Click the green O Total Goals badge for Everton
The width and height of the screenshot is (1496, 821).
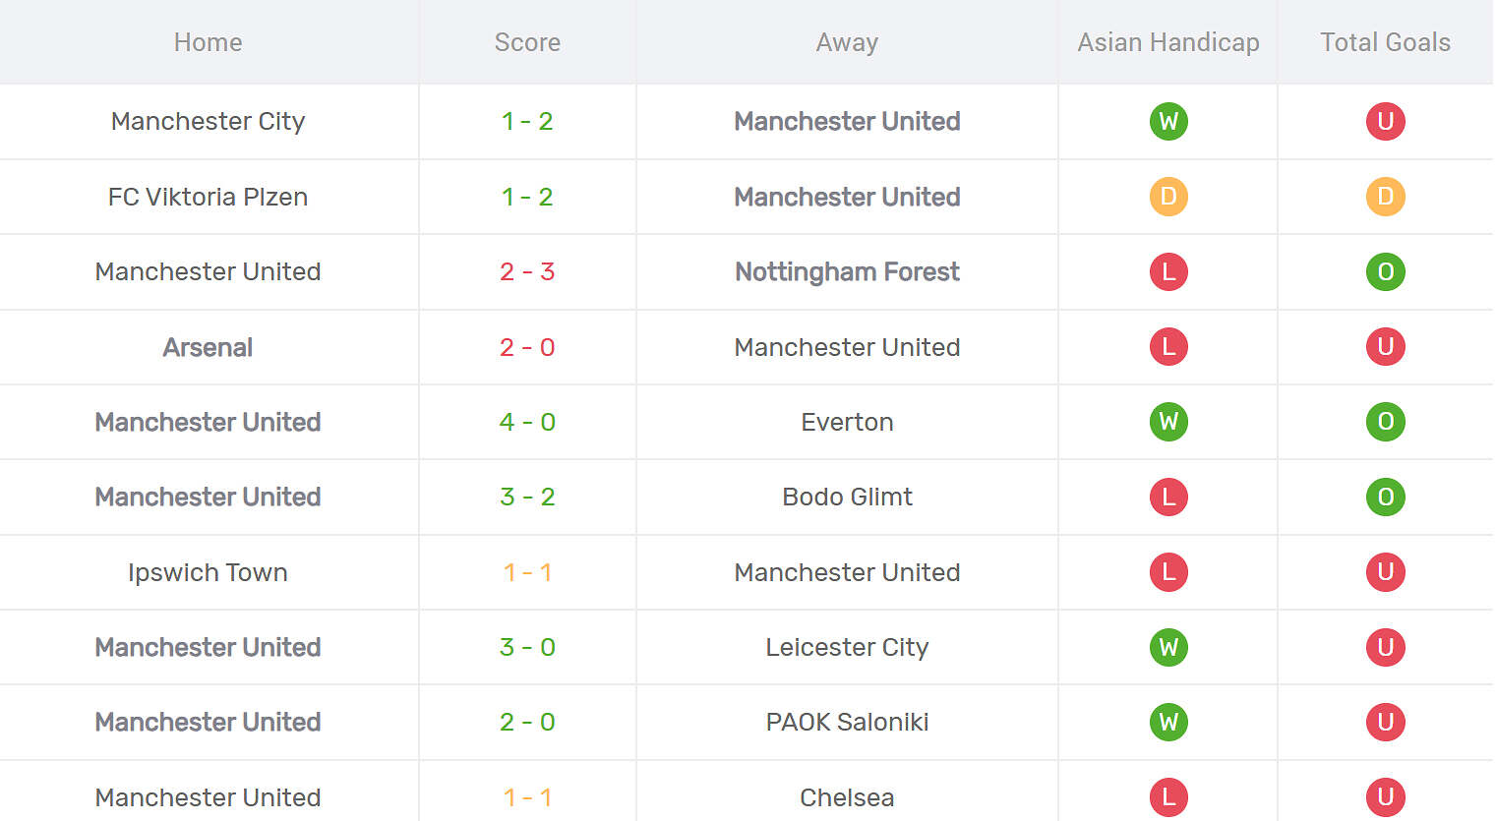tap(1385, 422)
